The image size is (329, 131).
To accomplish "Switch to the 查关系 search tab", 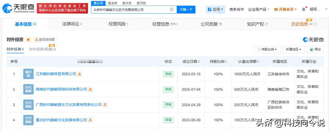I will pos(127,3).
